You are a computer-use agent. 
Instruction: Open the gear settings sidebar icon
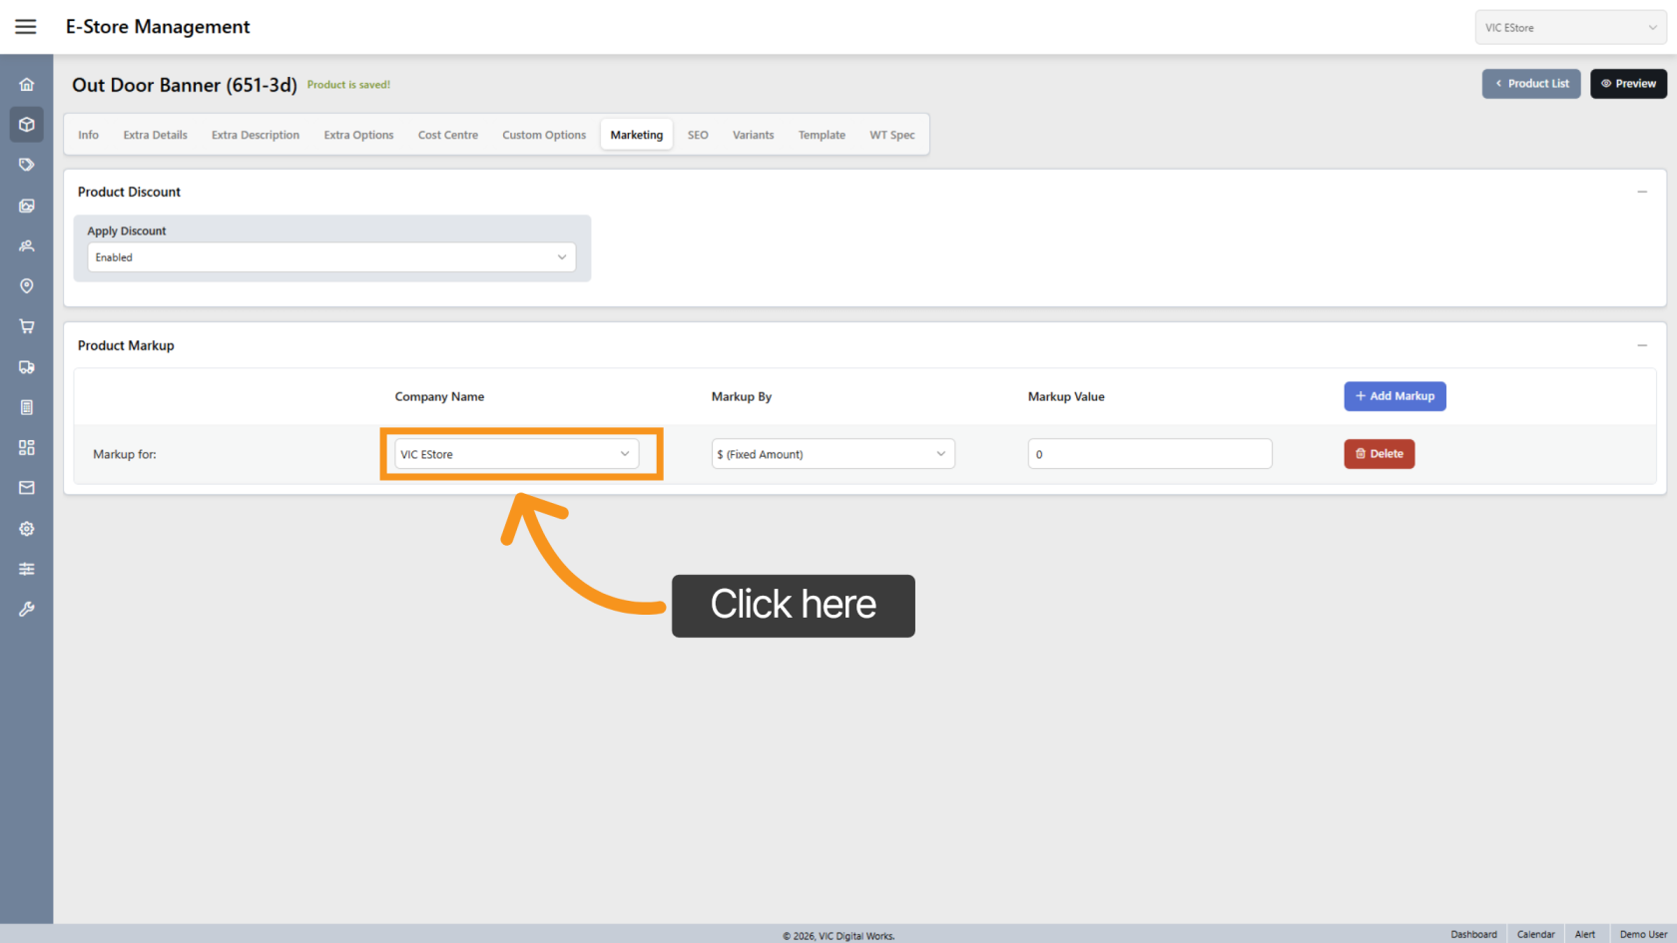[27, 529]
